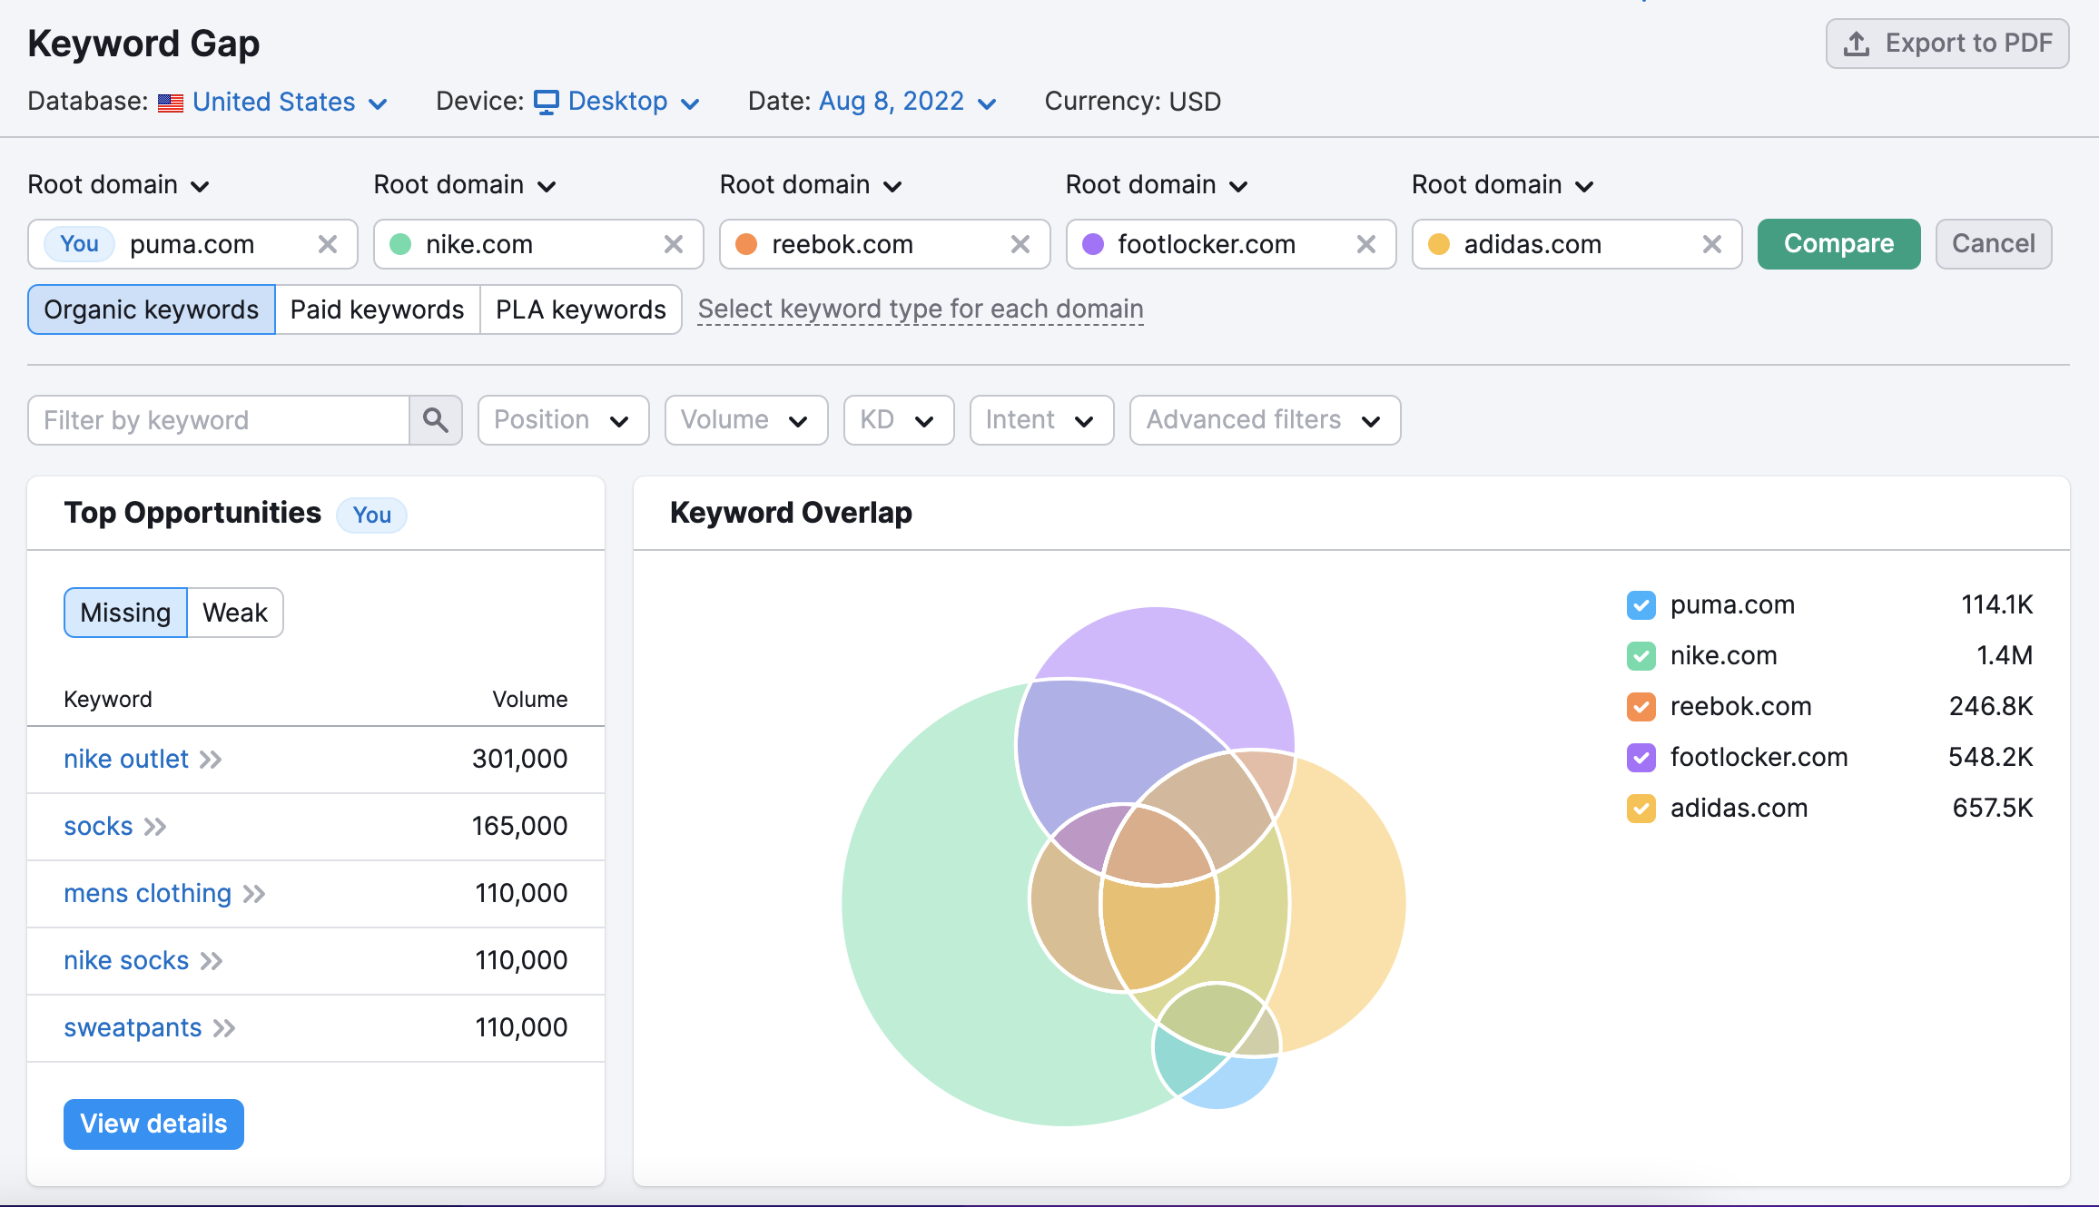The width and height of the screenshot is (2099, 1207).
Task: Select the Missing opportunities toggle
Action: 125,613
